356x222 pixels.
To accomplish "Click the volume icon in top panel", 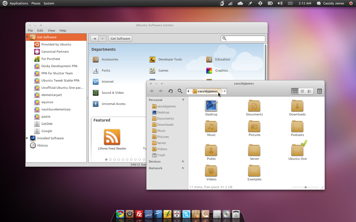I will pos(280,3).
